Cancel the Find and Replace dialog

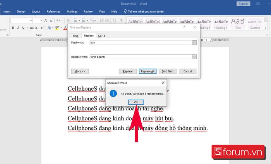[x=187, y=71]
